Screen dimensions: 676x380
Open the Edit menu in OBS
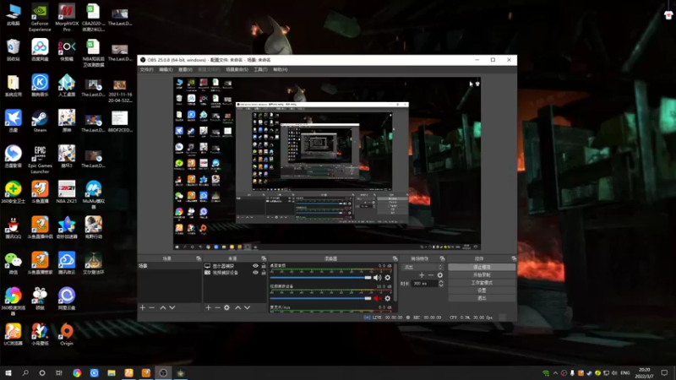tap(166, 69)
